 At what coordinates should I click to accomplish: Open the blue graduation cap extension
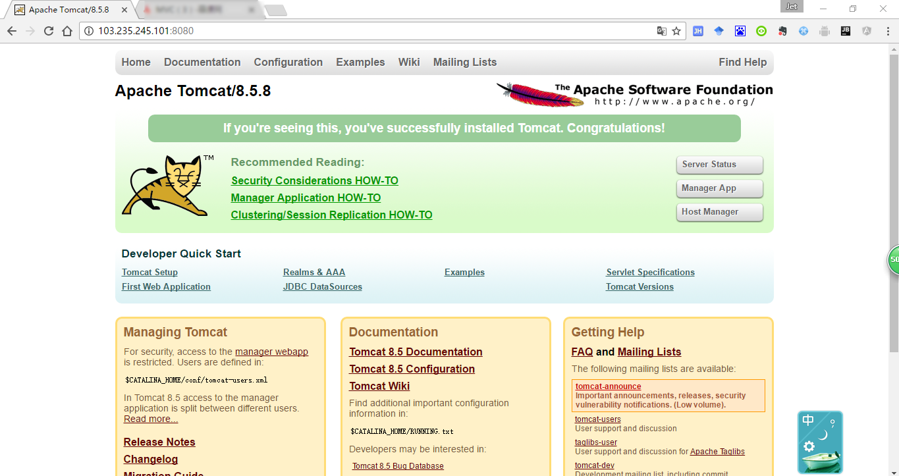click(x=719, y=31)
